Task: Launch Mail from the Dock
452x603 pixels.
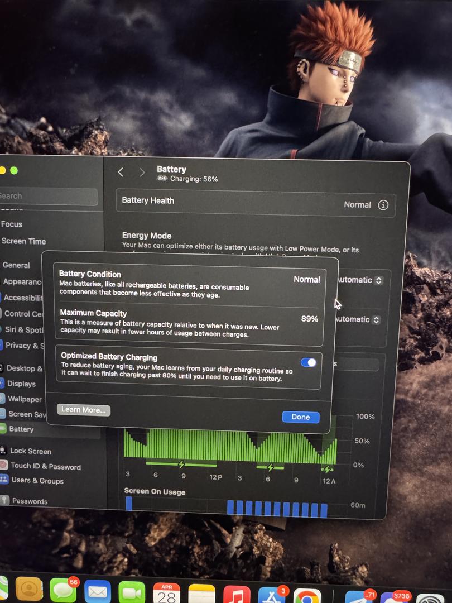Action: tap(98, 591)
